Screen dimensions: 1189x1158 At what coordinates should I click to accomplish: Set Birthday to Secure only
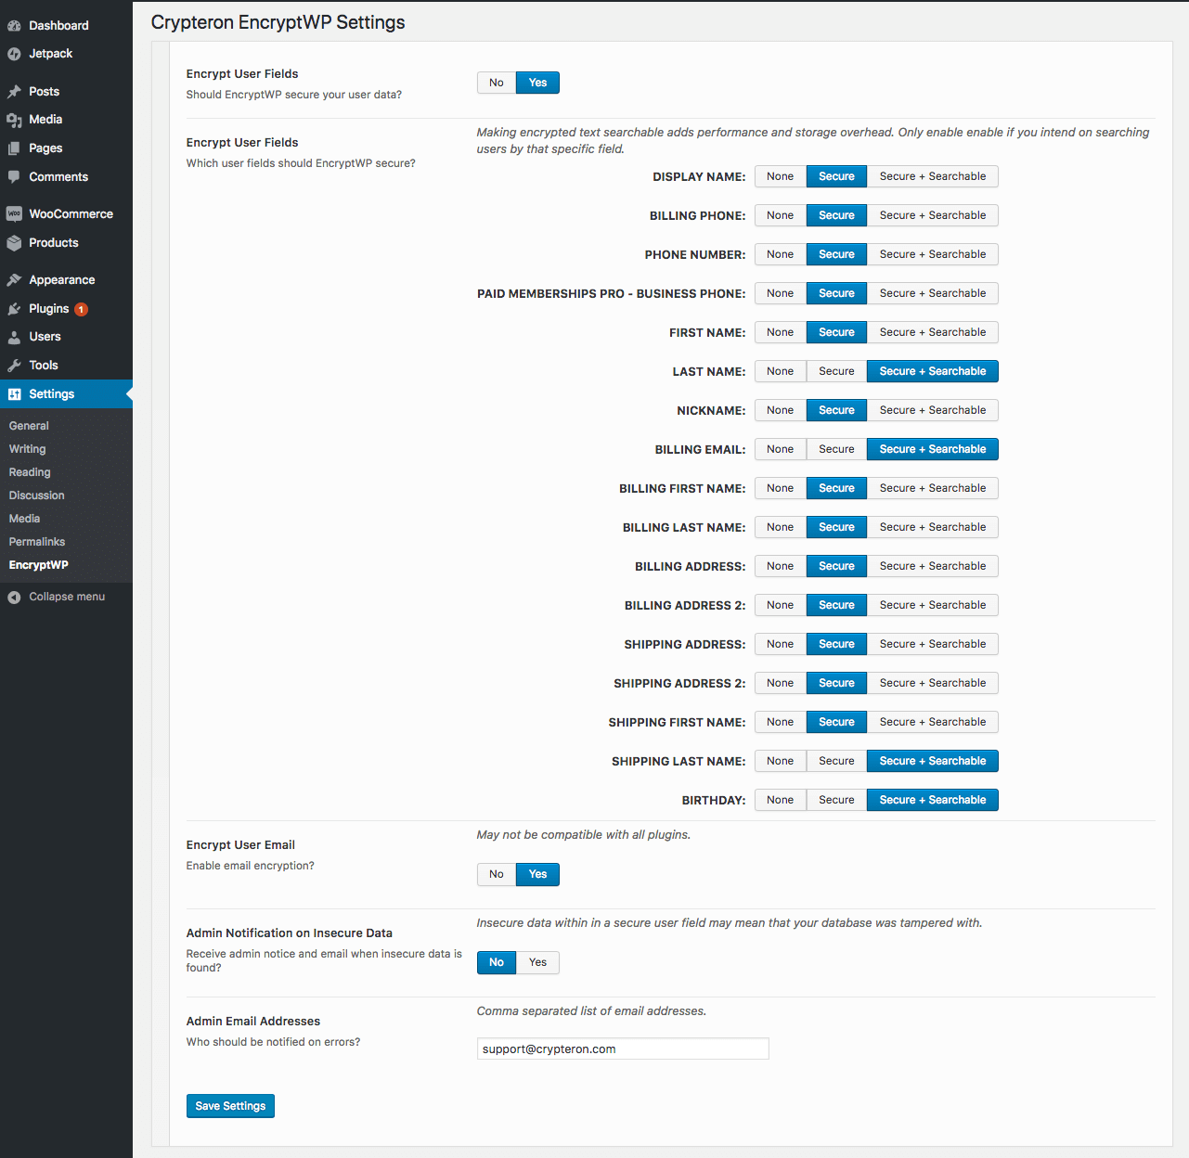(836, 800)
